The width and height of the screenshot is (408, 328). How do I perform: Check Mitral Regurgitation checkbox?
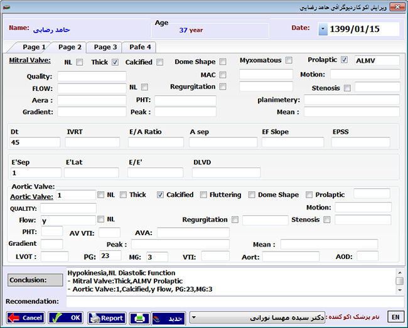coord(223,87)
